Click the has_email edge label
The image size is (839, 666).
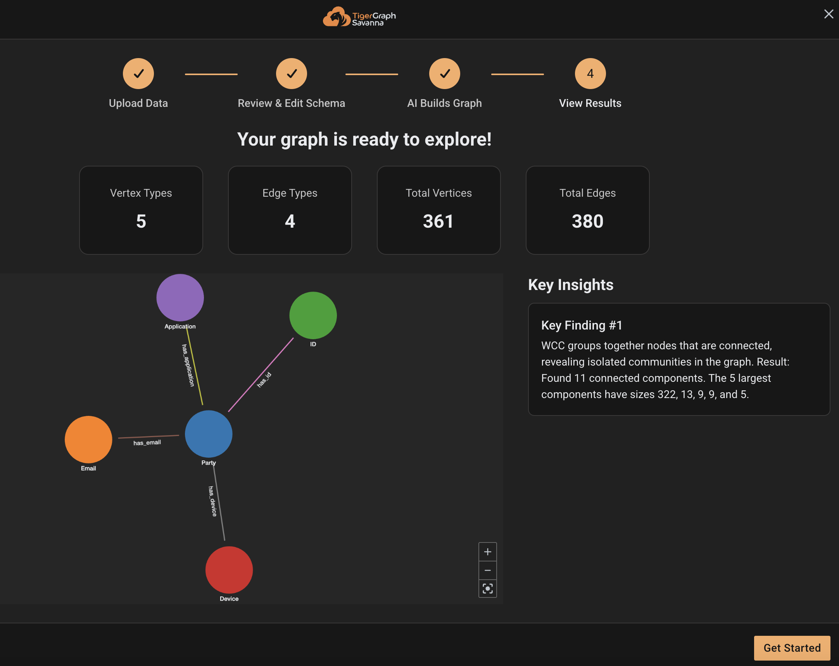[147, 443]
